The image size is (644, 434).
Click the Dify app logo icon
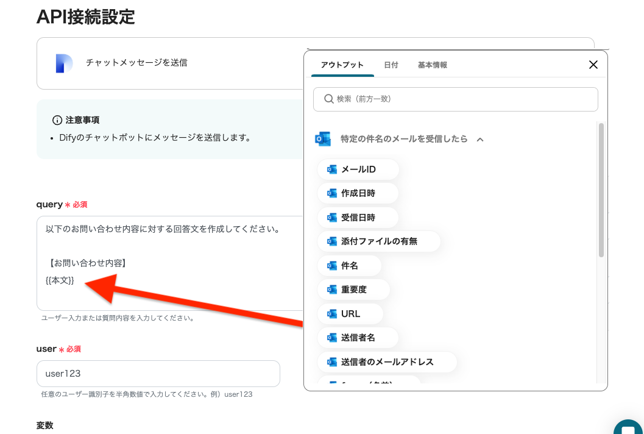tap(64, 63)
